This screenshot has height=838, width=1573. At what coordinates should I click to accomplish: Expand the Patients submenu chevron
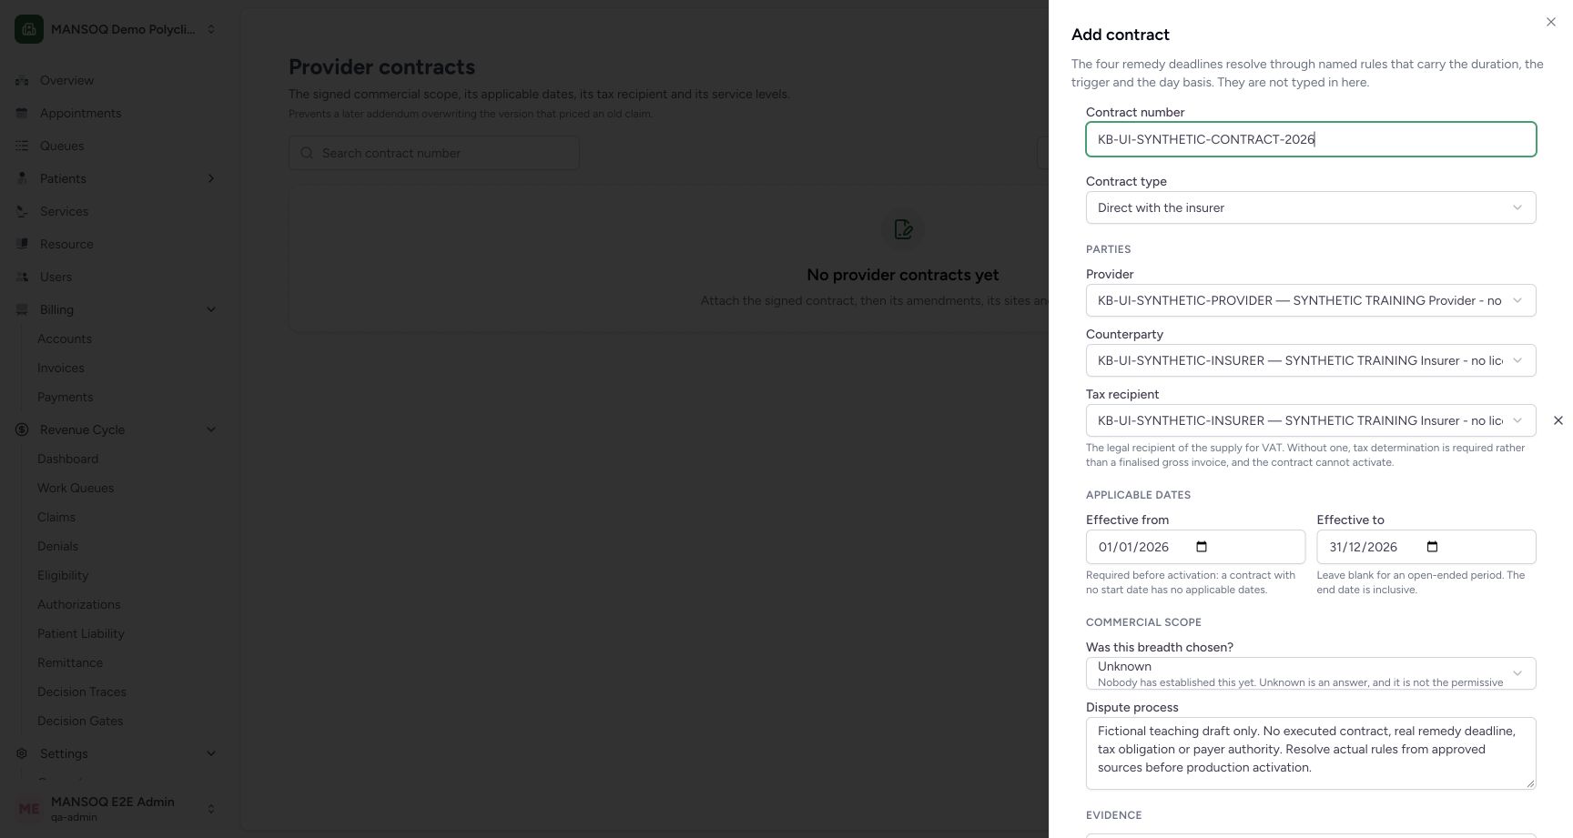pos(211,178)
